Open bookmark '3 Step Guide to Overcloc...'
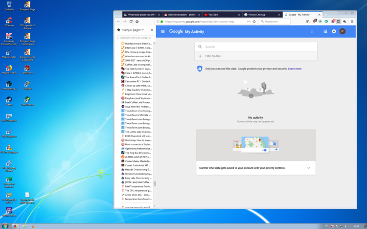367x229 pixels. [x=137, y=90]
